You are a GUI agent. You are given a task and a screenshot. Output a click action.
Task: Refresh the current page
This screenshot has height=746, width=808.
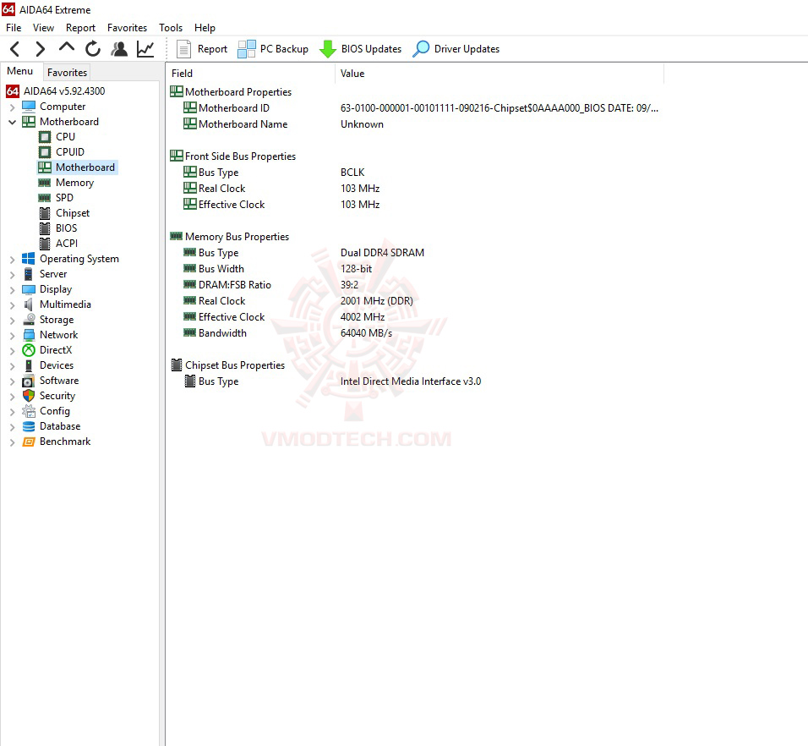[93, 49]
